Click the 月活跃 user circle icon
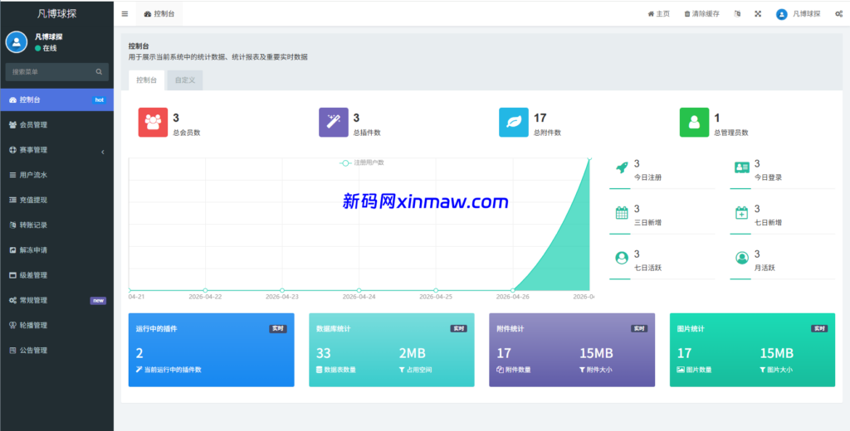 (741, 258)
